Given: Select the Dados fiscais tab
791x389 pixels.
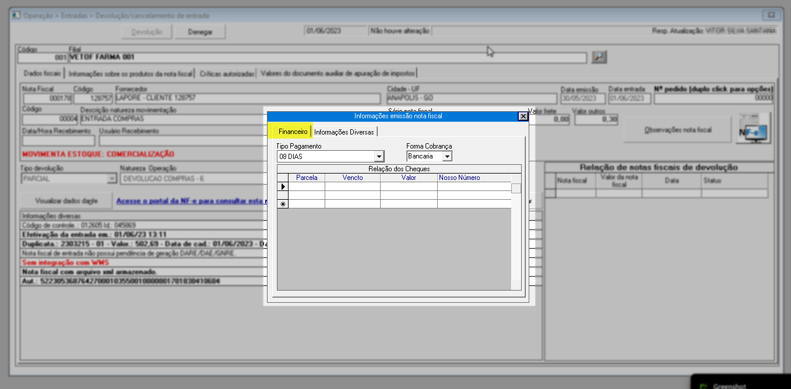Looking at the screenshot, I should 41,73.
